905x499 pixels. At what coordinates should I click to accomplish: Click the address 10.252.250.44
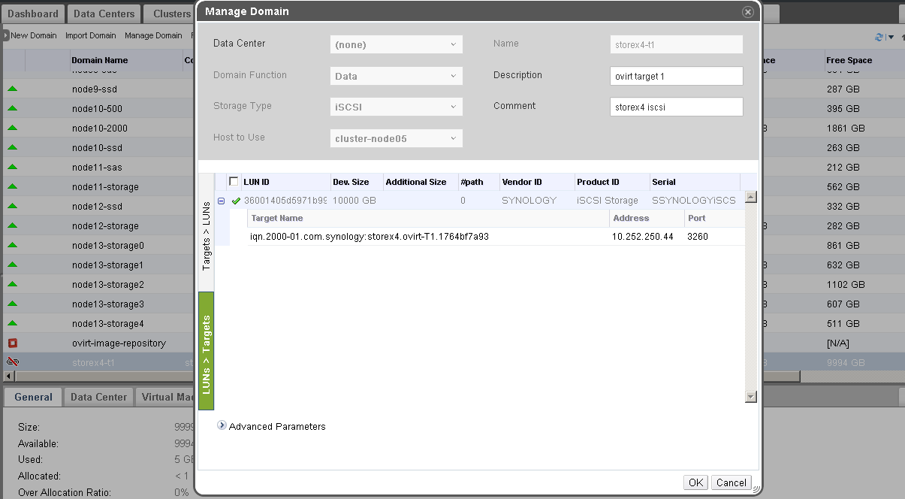click(x=643, y=237)
